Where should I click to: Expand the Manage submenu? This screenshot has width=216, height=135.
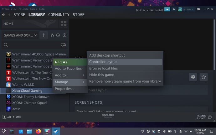[x=70, y=82]
